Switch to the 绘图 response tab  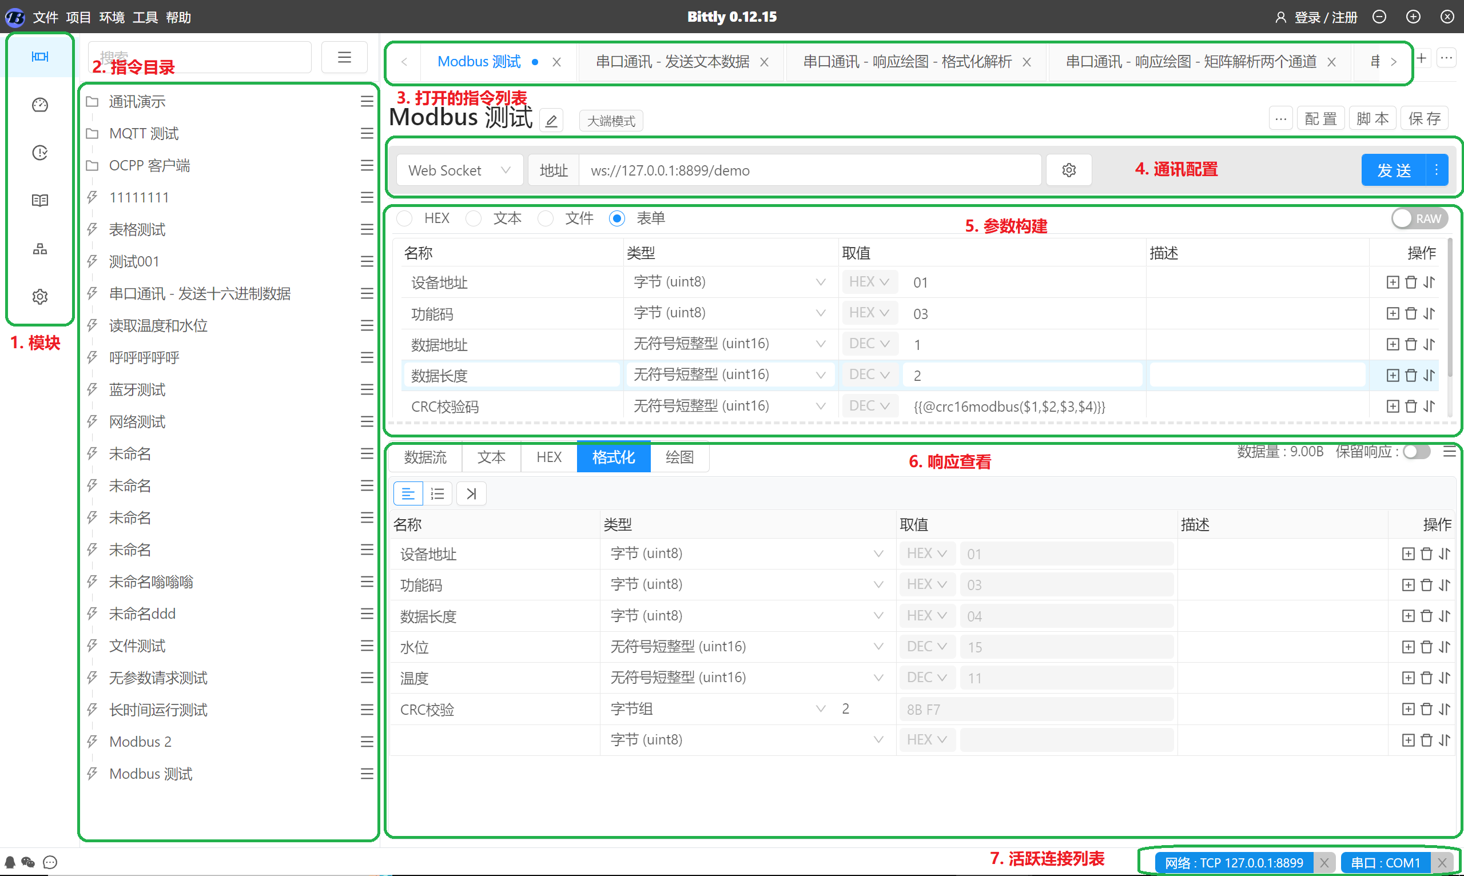point(679,457)
